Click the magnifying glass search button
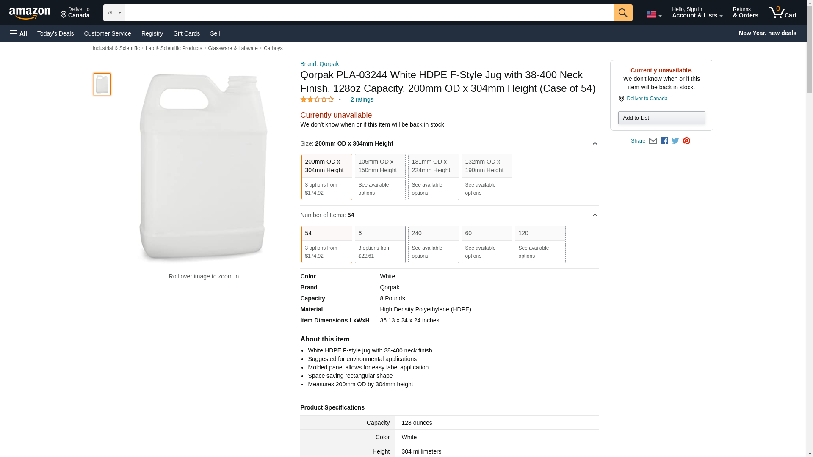Screen dimensions: 813x457 622,13
